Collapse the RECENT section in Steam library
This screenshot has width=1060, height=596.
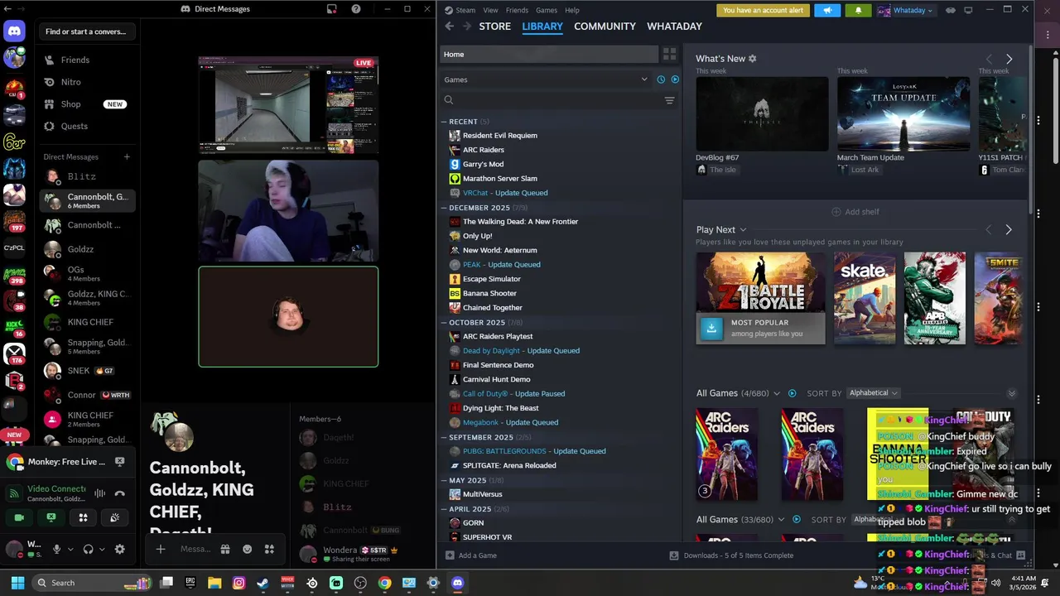tap(444, 122)
